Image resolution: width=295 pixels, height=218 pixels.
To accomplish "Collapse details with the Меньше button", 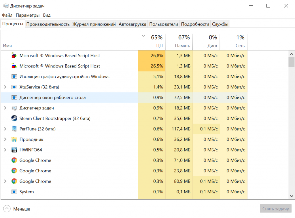I will click(17, 209).
